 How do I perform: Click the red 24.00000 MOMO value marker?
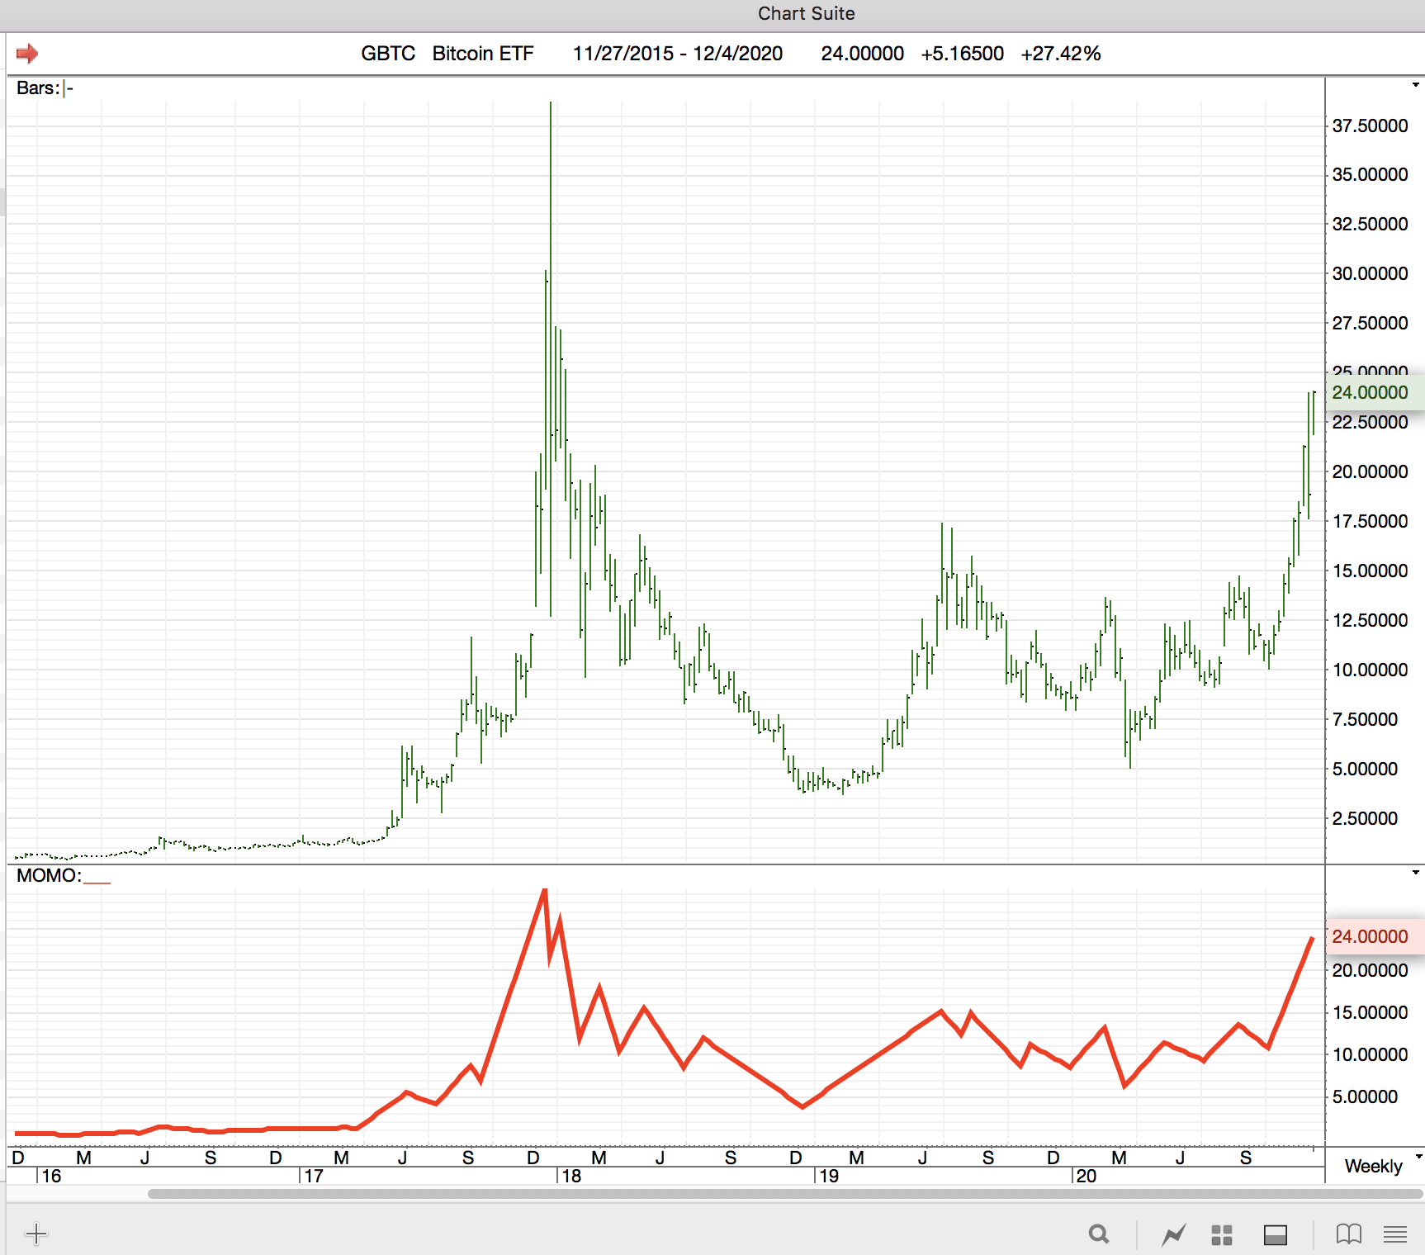pyautogui.click(x=1371, y=937)
